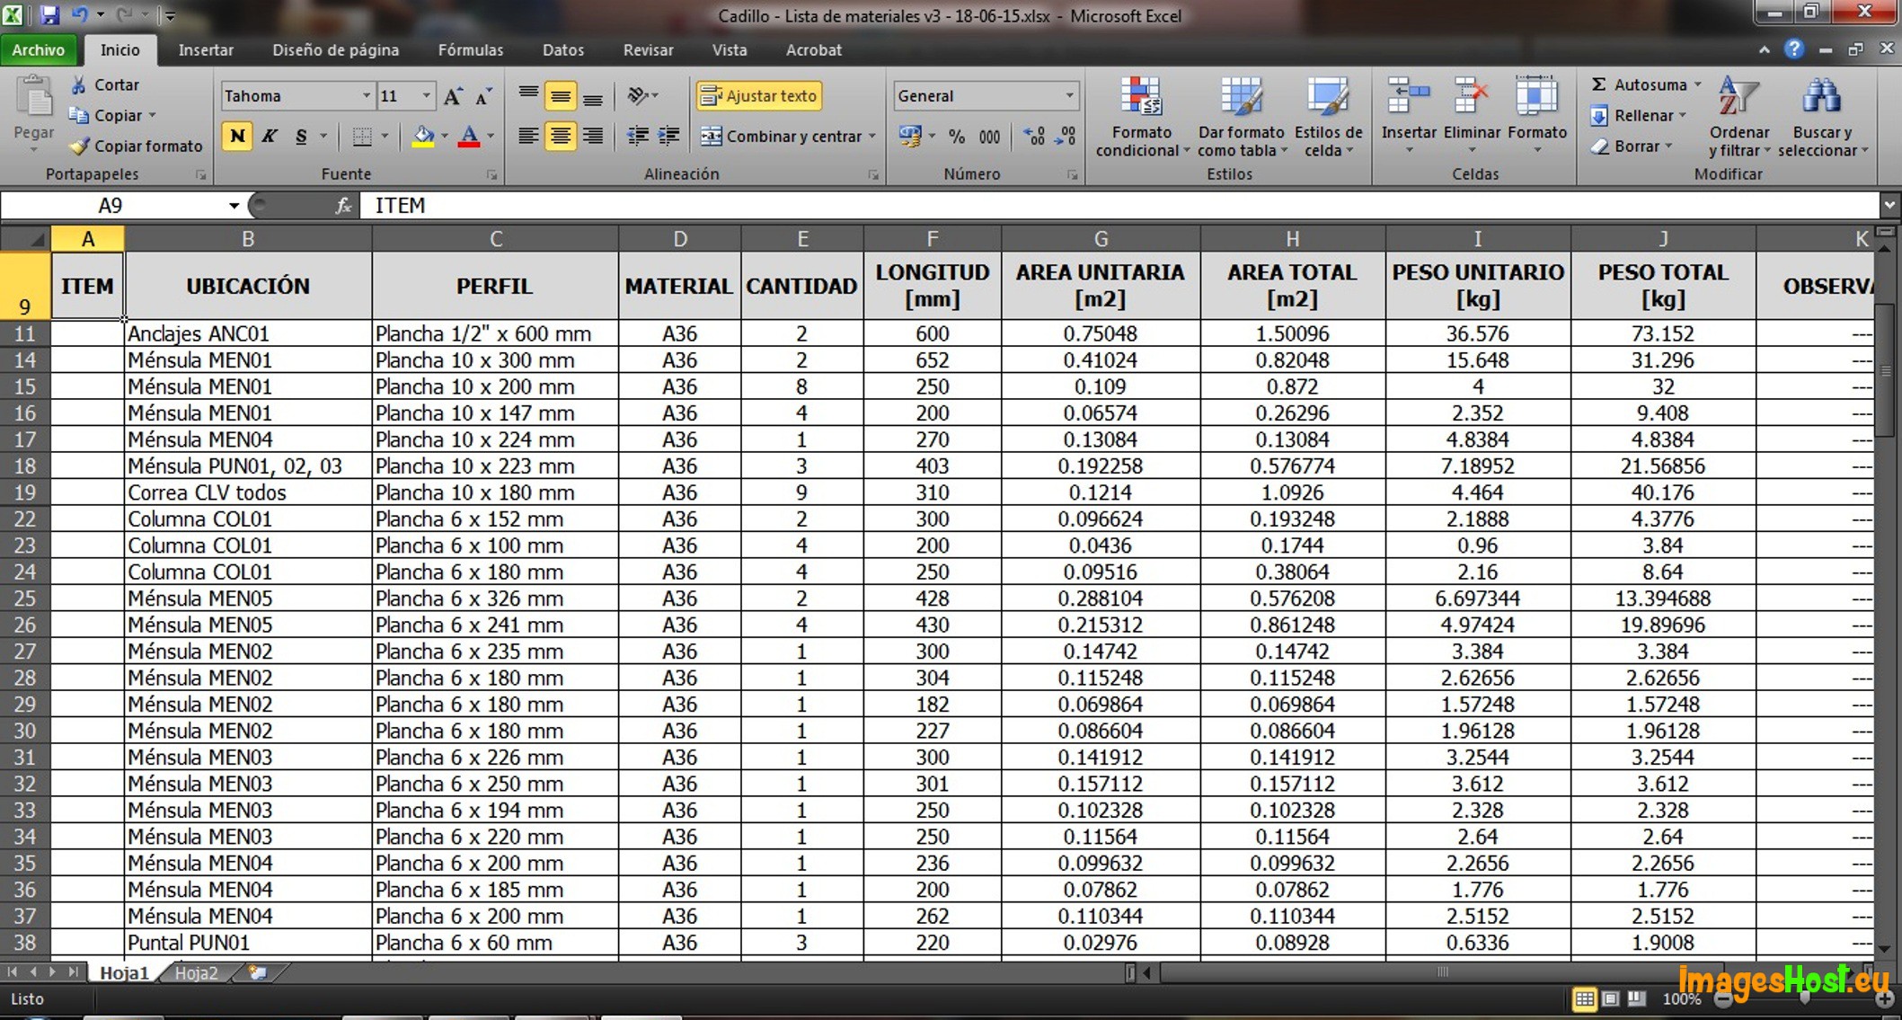Click the zoom slider minus button
Screen dimensions: 1902x1020
point(1723,999)
